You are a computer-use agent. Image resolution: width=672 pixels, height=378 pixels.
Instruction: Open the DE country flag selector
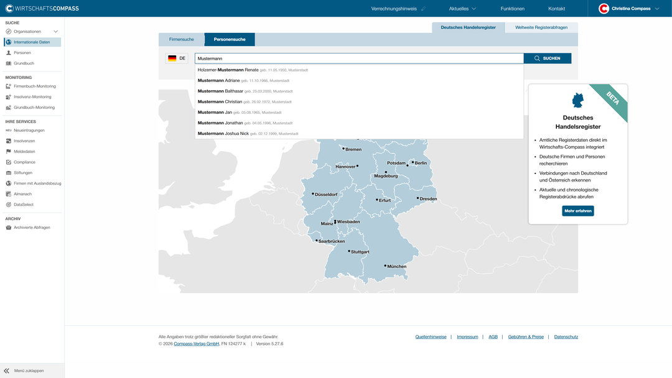177,58
